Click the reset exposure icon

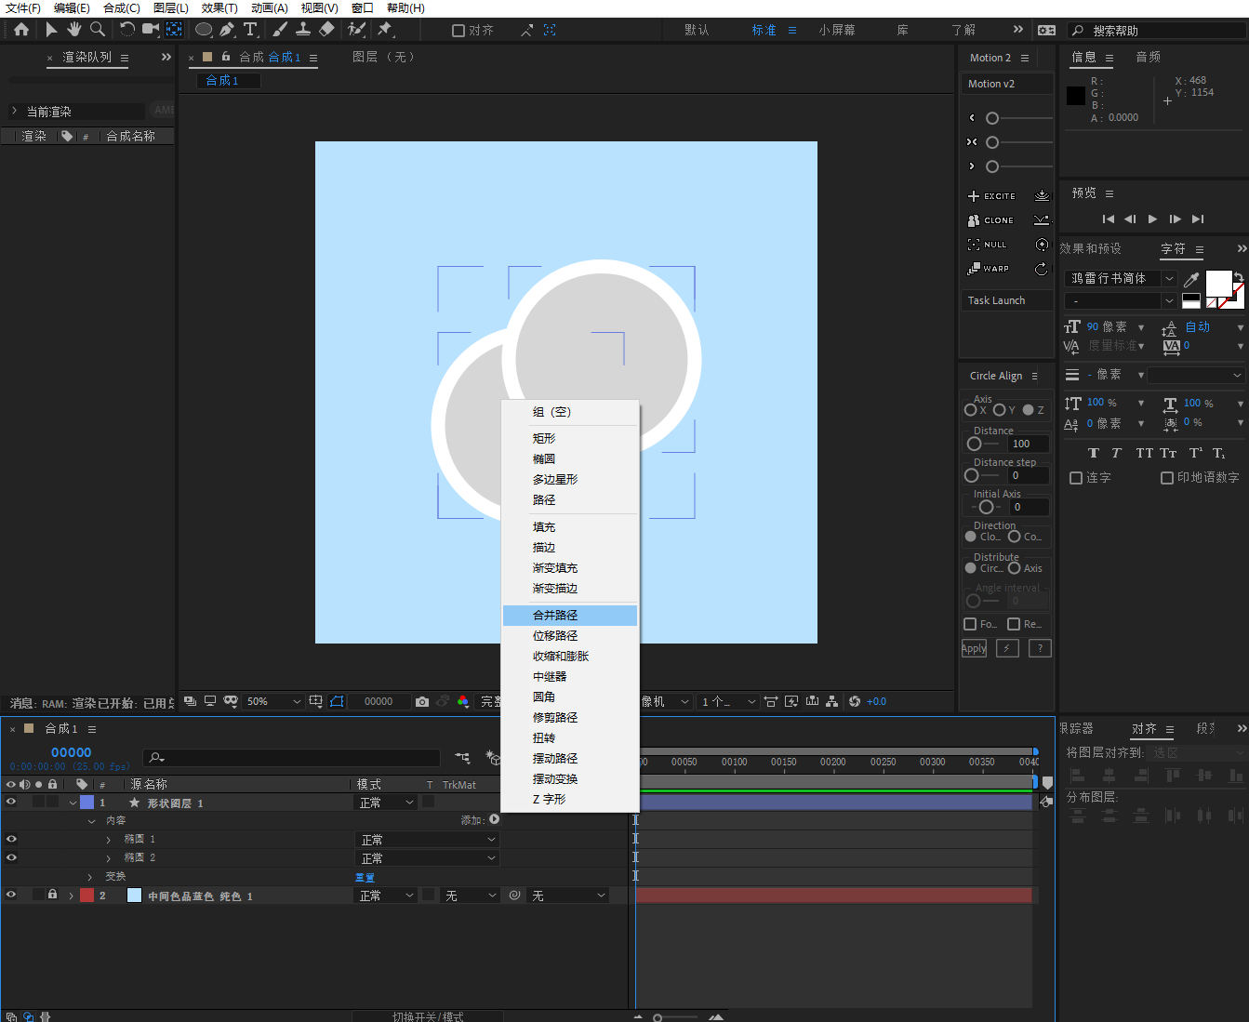tap(855, 701)
